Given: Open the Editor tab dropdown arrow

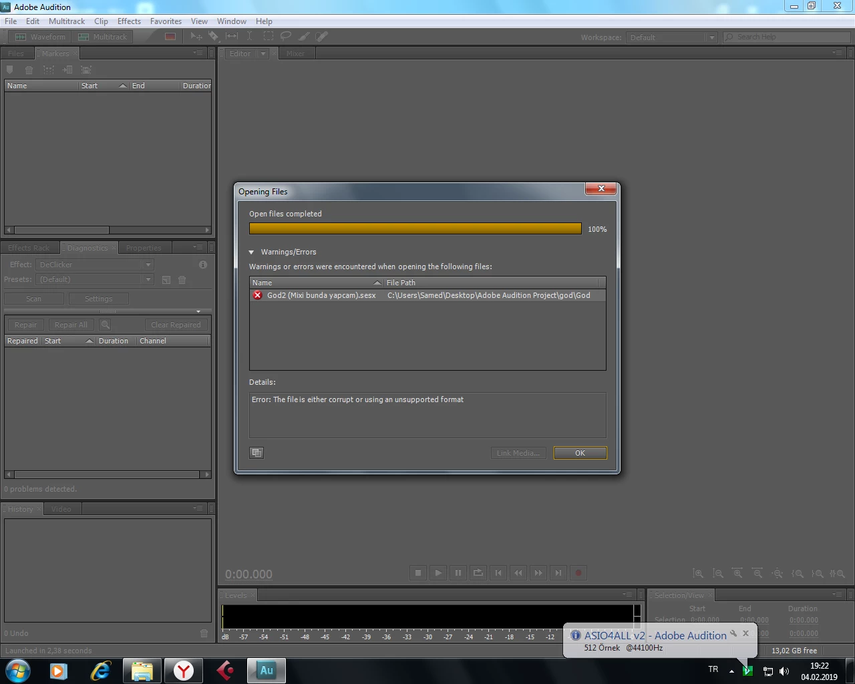Looking at the screenshot, I should 263,53.
